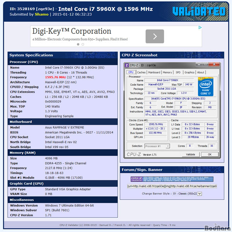Click the 18-18-18-63 timings value
Viewport: 232px width, 232px height.
tap(54, 173)
